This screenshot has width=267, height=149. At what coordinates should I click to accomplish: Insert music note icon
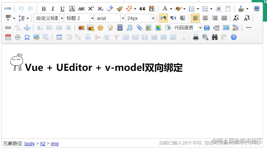coord(130,28)
